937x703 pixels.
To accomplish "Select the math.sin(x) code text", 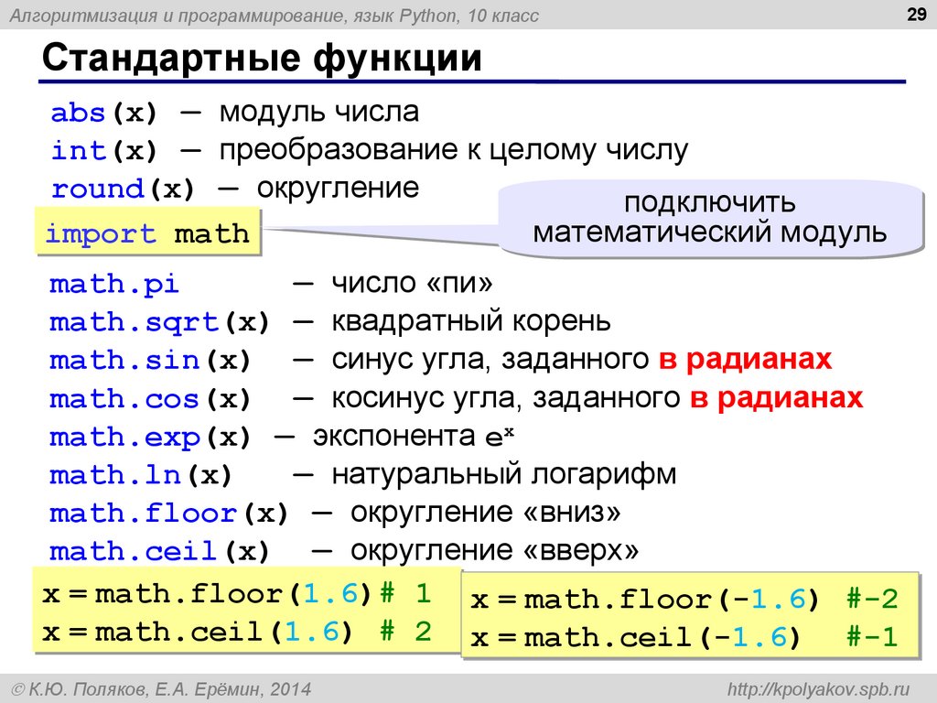I will [x=150, y=361].
